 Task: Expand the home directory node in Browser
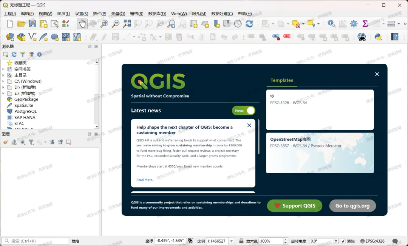coord(3,75)
